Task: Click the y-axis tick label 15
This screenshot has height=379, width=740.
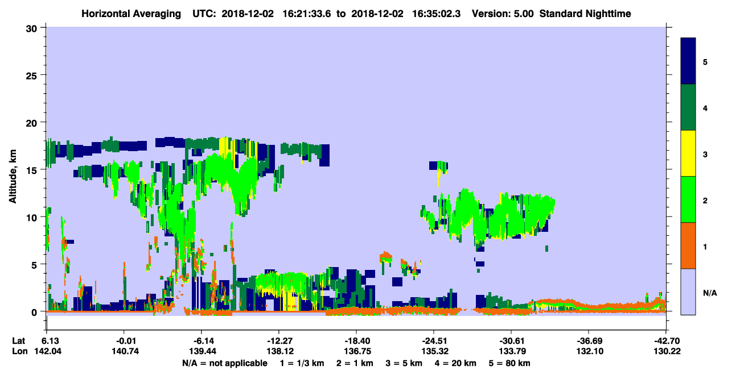Action: click(x=33, y=169)
